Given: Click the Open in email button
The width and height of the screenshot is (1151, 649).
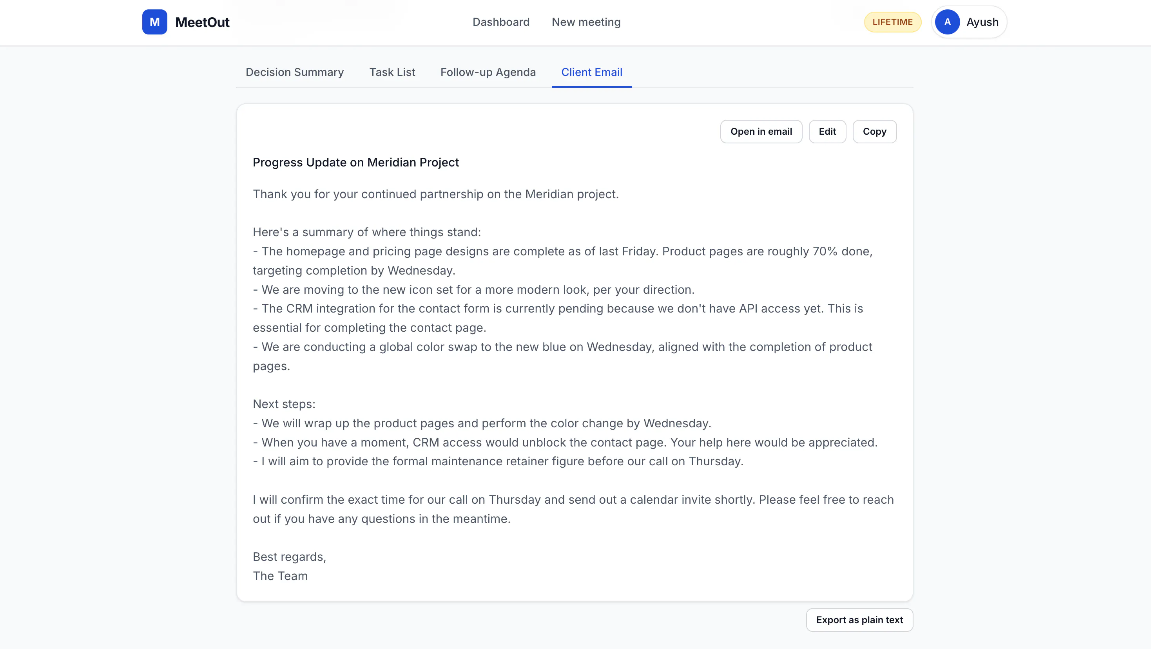Looking at the screenshot, I should pos(761,131).
